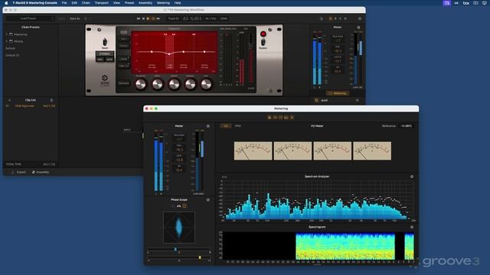Open the View menu
The height and width of the screenshot is (275, 490).
[116, 3]
